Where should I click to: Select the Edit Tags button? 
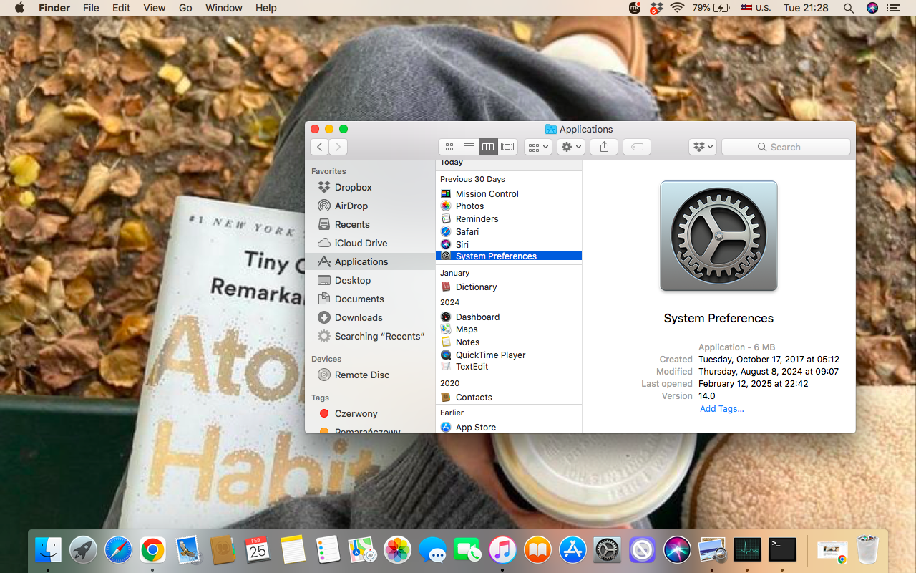point(636,147)
